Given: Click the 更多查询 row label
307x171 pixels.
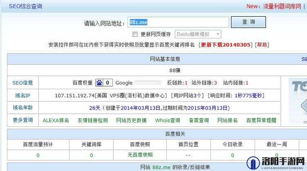Looking at the screenshot, I should [x=23, y=120].
